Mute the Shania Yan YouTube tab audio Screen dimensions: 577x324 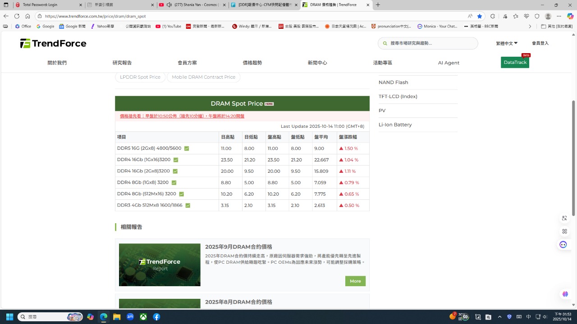(169, 5)
